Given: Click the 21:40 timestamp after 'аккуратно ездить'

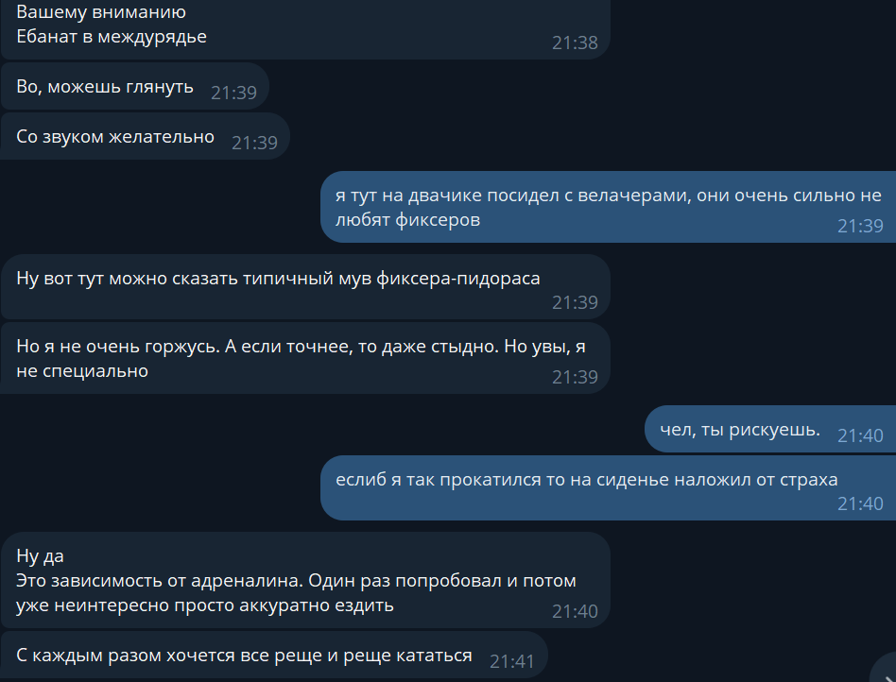Looking at the screenshot, I should (575, 612).
